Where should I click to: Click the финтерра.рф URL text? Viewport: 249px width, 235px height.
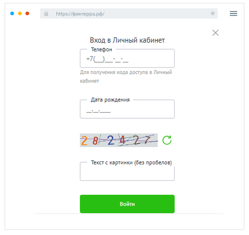(x=80, y=14)
